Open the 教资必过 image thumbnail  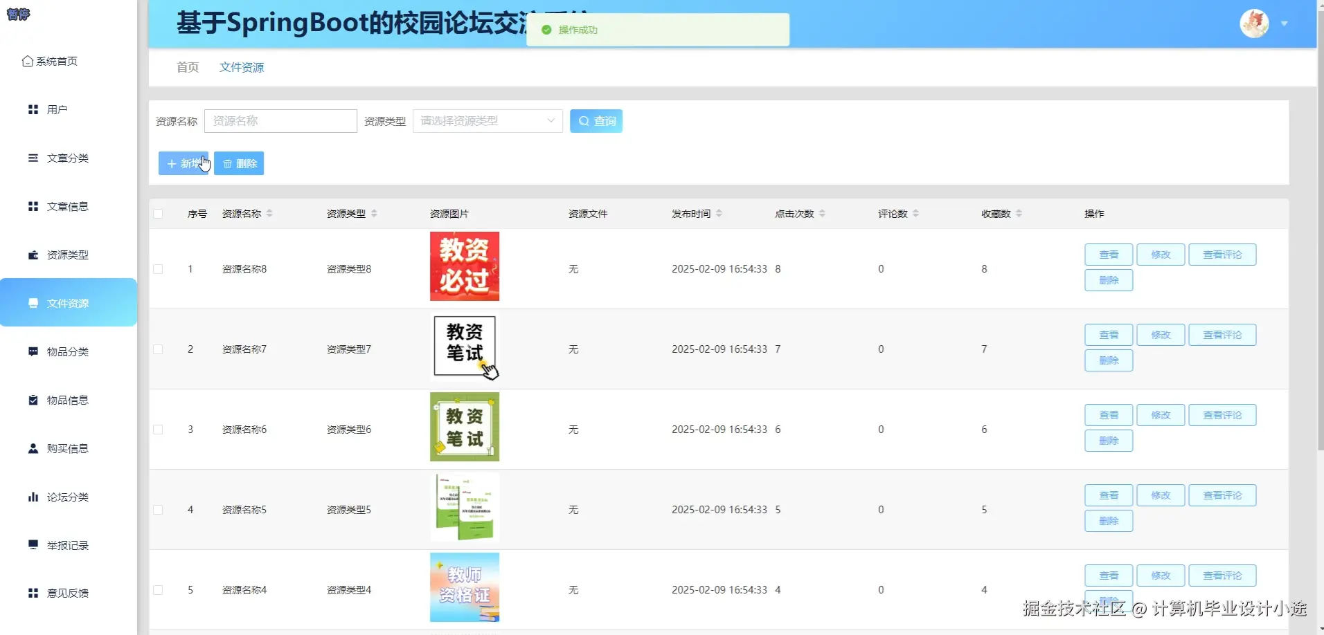pyautogui.click(x=465, y=266)
